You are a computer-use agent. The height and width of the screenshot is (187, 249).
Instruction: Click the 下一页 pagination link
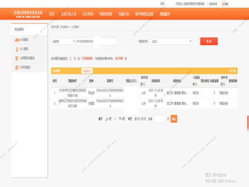(122, 119)
